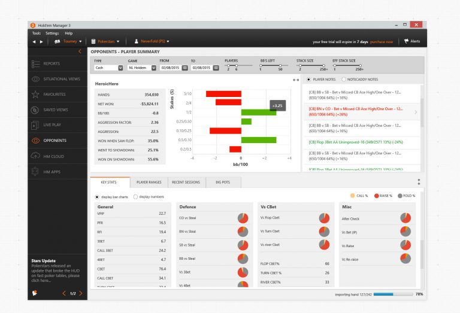
Task: Switch to the Player Ranges tab
Action: [149, 182]
